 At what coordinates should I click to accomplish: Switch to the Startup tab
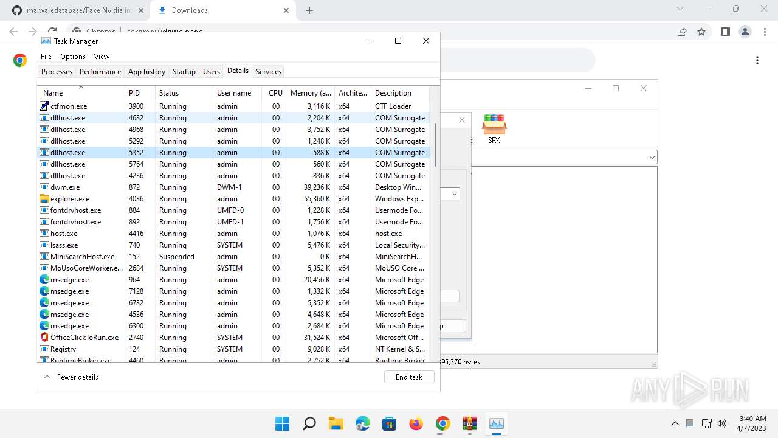click(x=184, y=72)
